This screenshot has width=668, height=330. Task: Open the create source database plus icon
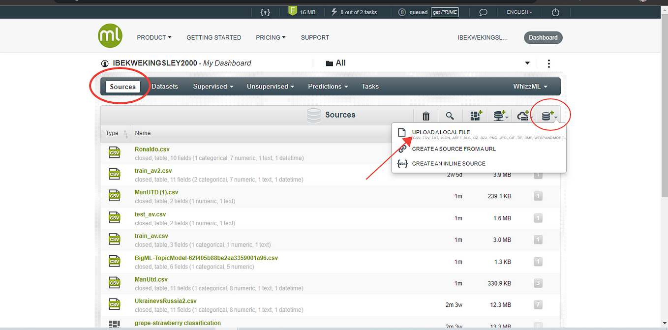click(548, 116)
